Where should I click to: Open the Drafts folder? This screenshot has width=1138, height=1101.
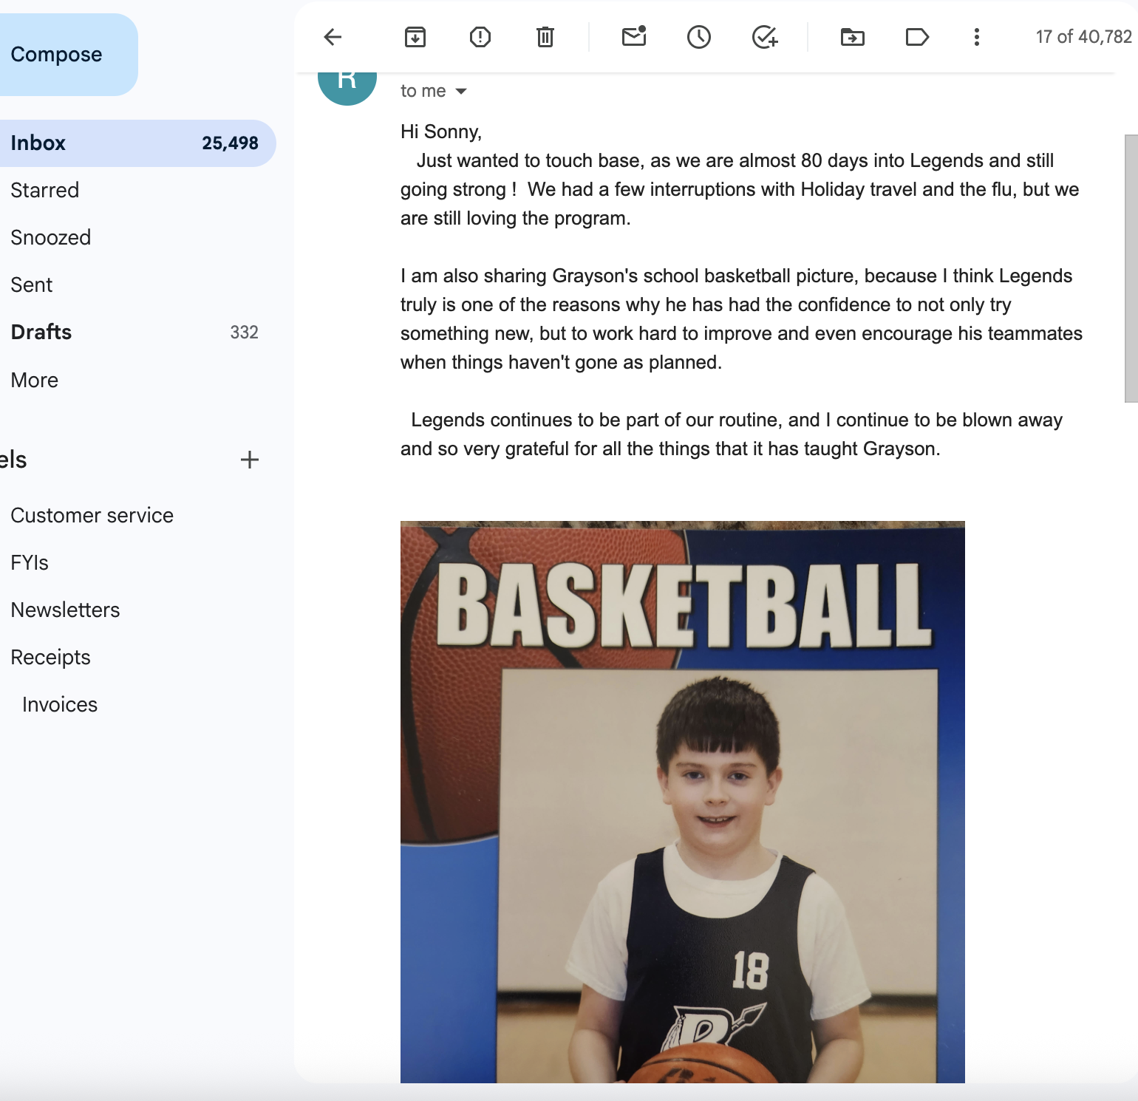click(41, 333)
